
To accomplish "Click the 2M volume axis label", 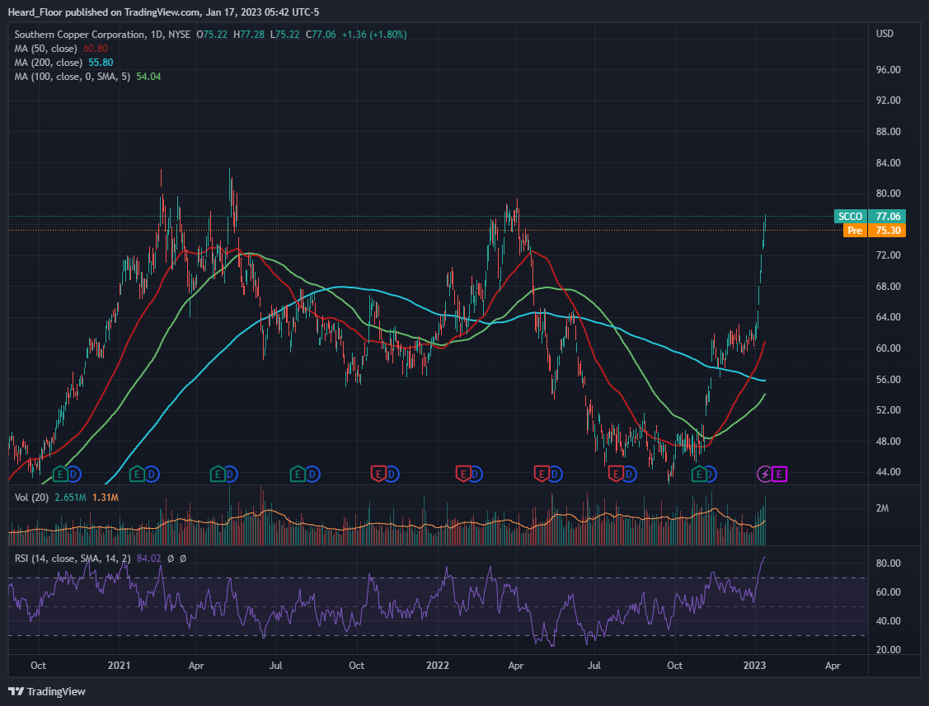I will tap(882, 508).
